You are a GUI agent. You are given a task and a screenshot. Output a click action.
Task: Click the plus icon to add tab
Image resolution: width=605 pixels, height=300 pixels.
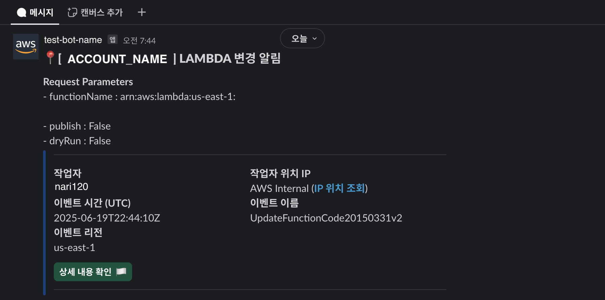142,12
